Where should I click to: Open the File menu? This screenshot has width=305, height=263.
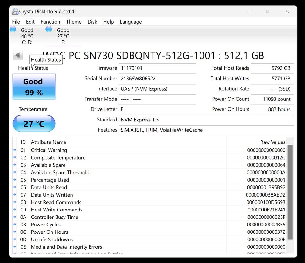tap(16, 22)
